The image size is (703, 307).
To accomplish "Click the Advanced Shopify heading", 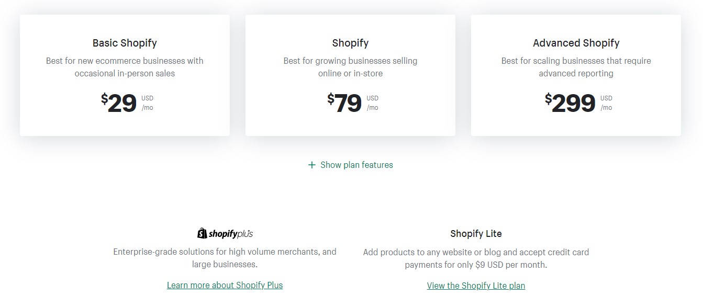I will coord(576,43).
